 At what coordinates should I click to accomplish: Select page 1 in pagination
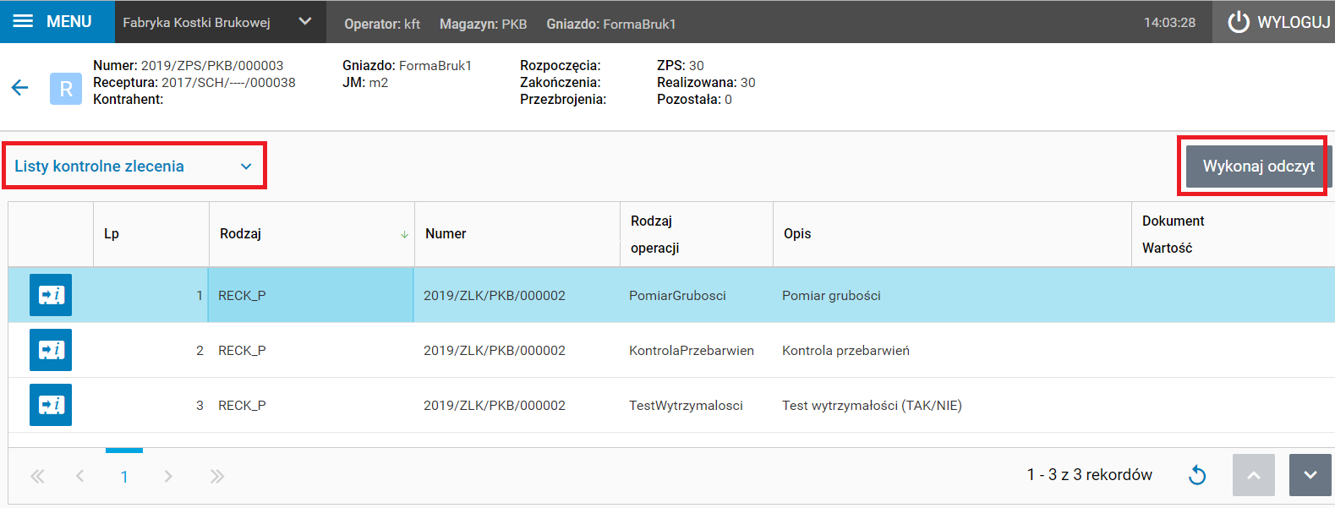coord(124,477)
